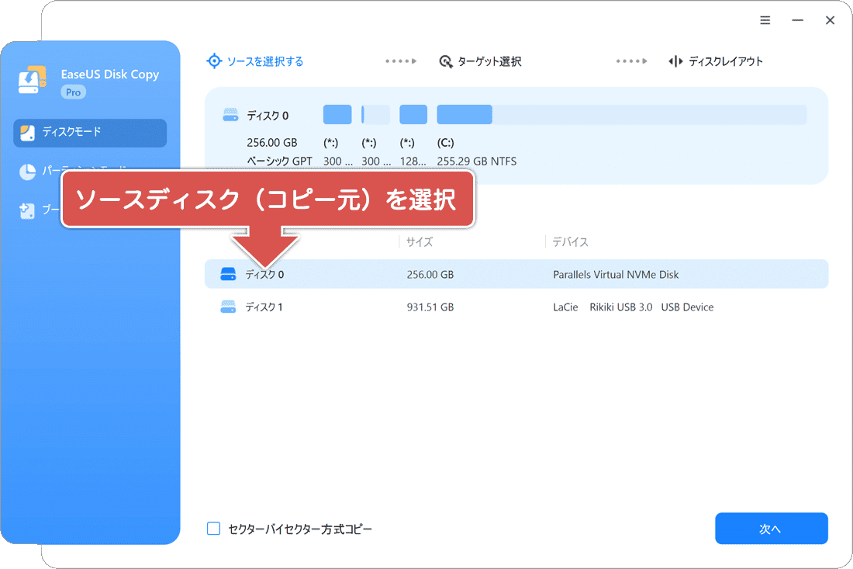
Task: Click the Pro badge under EaseUS Disk Copy
Action: coord(73,92)
